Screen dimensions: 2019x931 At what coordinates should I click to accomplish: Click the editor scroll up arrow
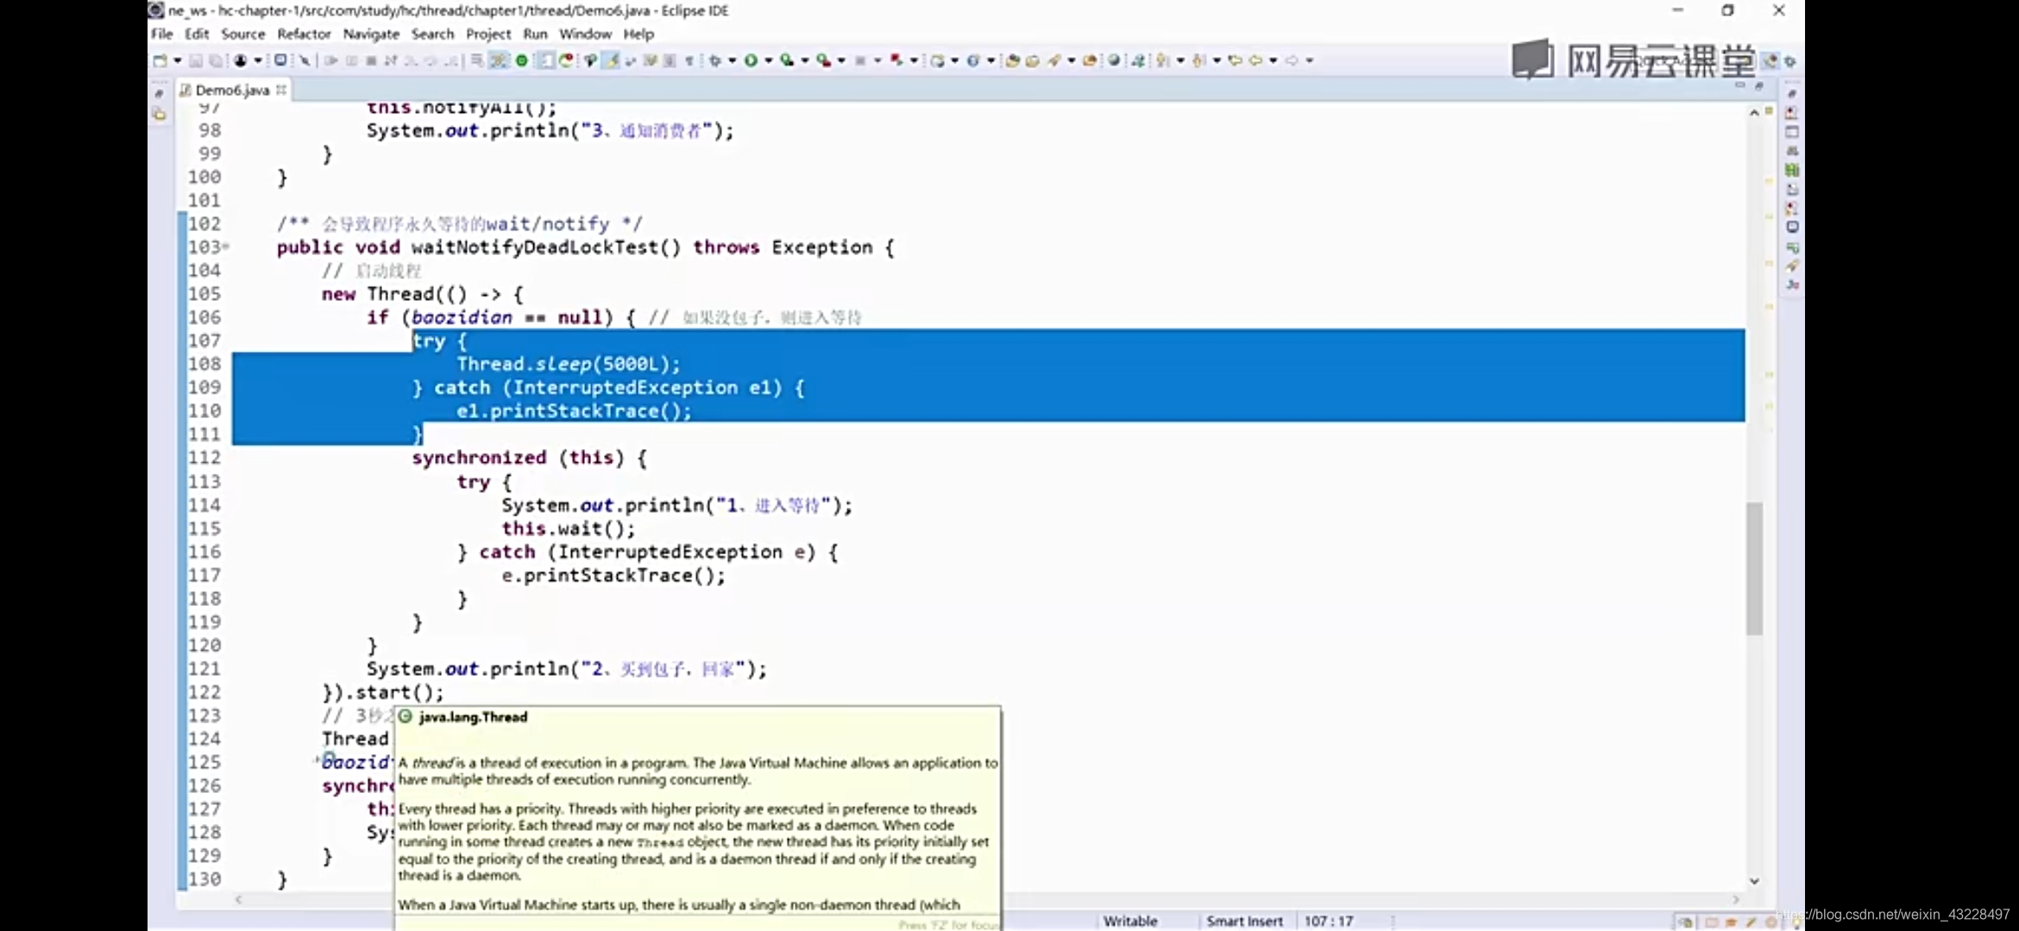1753,112
